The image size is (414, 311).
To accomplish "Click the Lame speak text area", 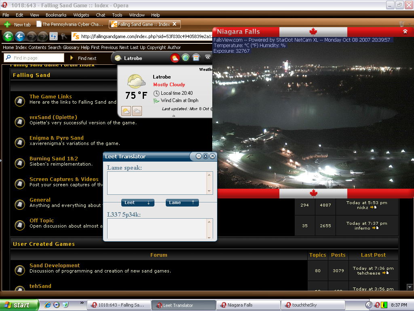I will [x=157, y=183].
